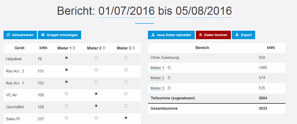Click trash icon in Mieter 1 Bereich row
297x124 pixels.
pyautogui.click(x=169, y=68)
